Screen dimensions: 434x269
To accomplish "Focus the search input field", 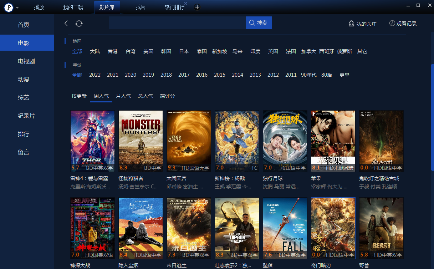I will pyautogui.click(x=177, y=23).
